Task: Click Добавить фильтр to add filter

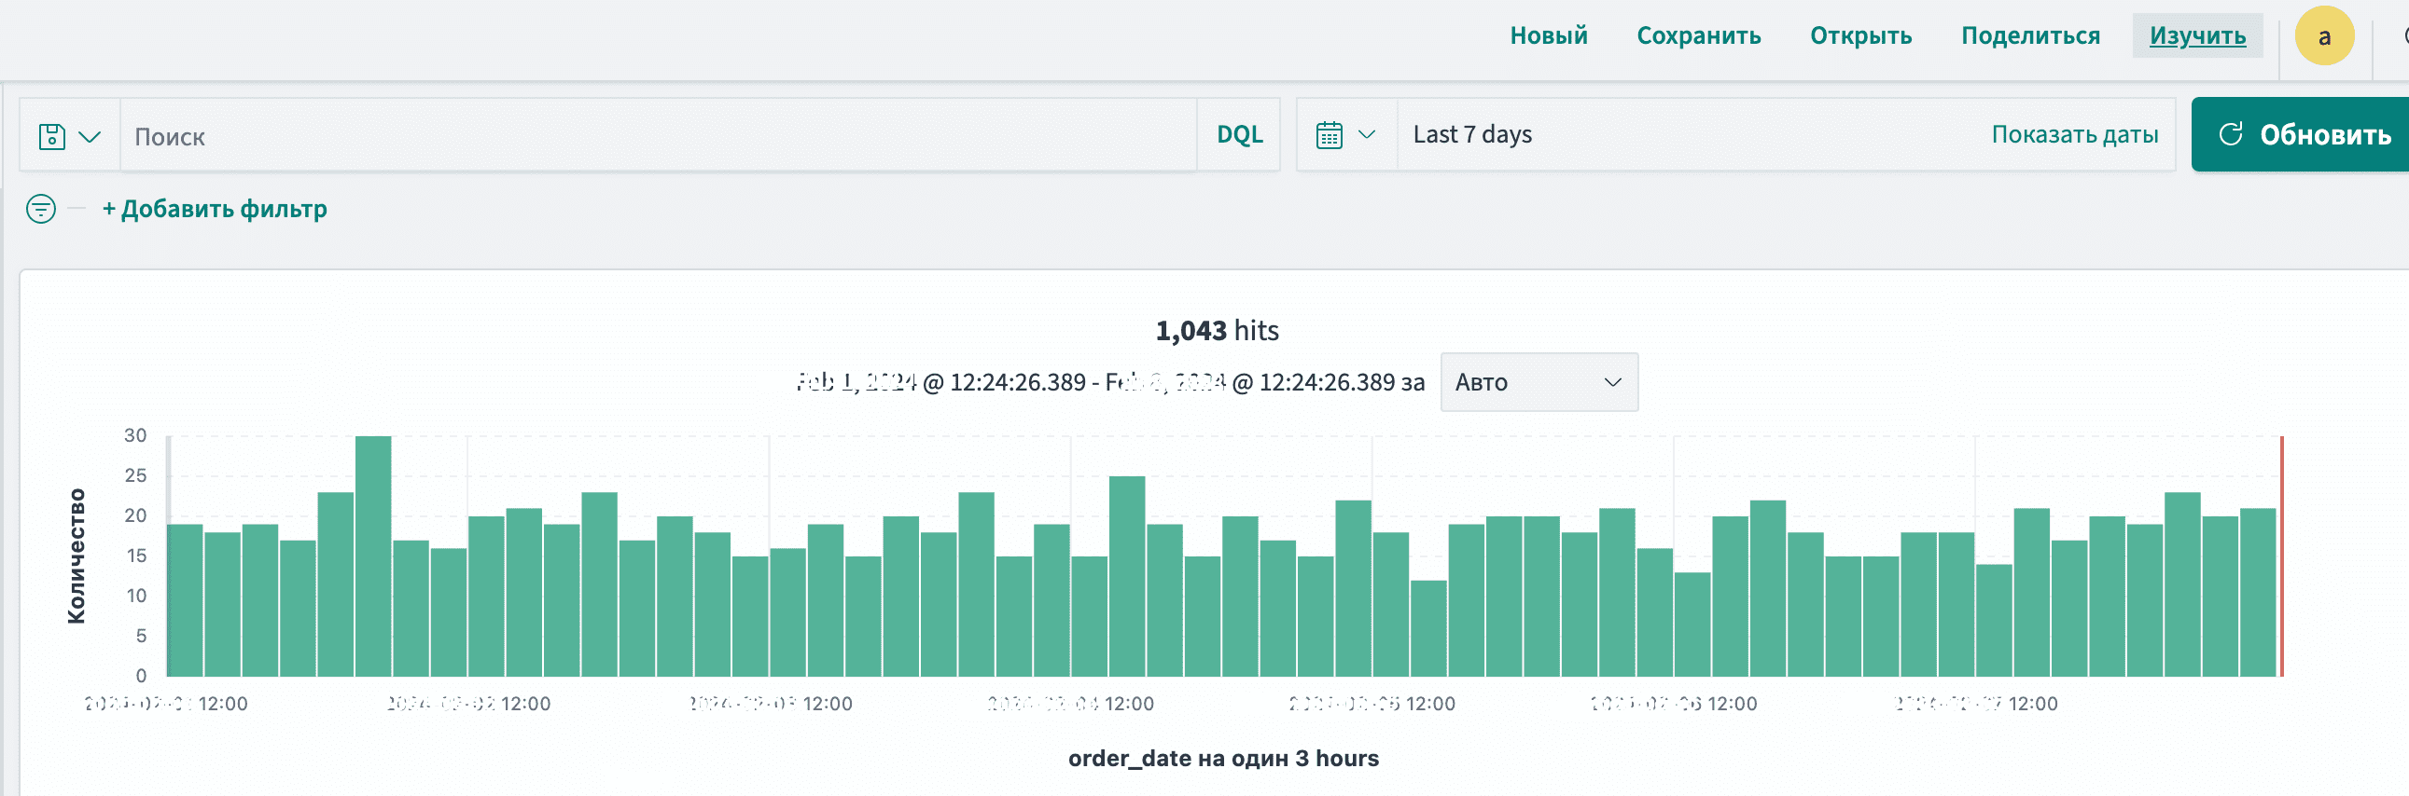Action: click(215, 209)
